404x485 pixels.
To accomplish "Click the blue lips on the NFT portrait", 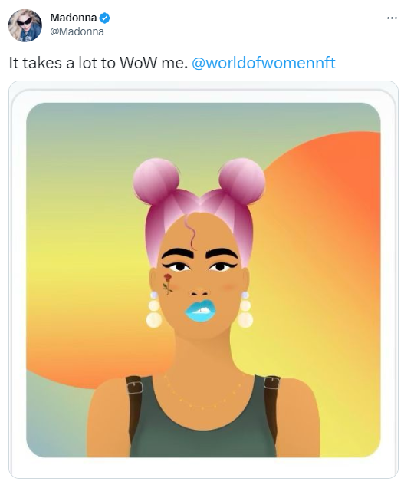I will [200, 311].
